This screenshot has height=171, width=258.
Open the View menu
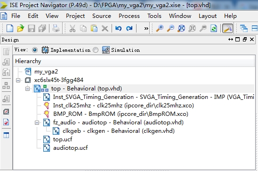pos(52,16)
